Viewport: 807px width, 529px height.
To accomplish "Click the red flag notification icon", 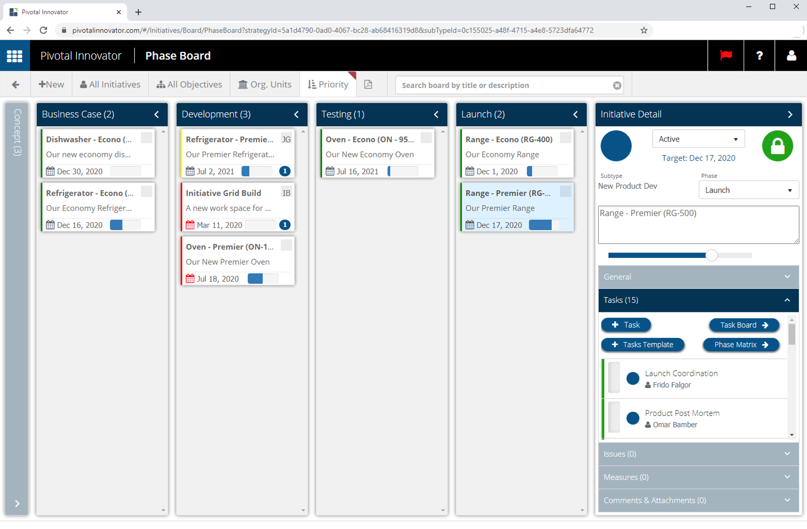I will [x=726, y=55].
